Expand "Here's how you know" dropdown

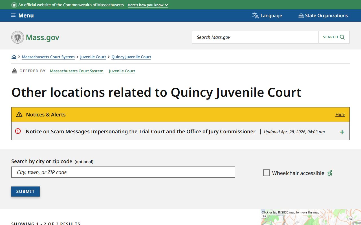148,5
